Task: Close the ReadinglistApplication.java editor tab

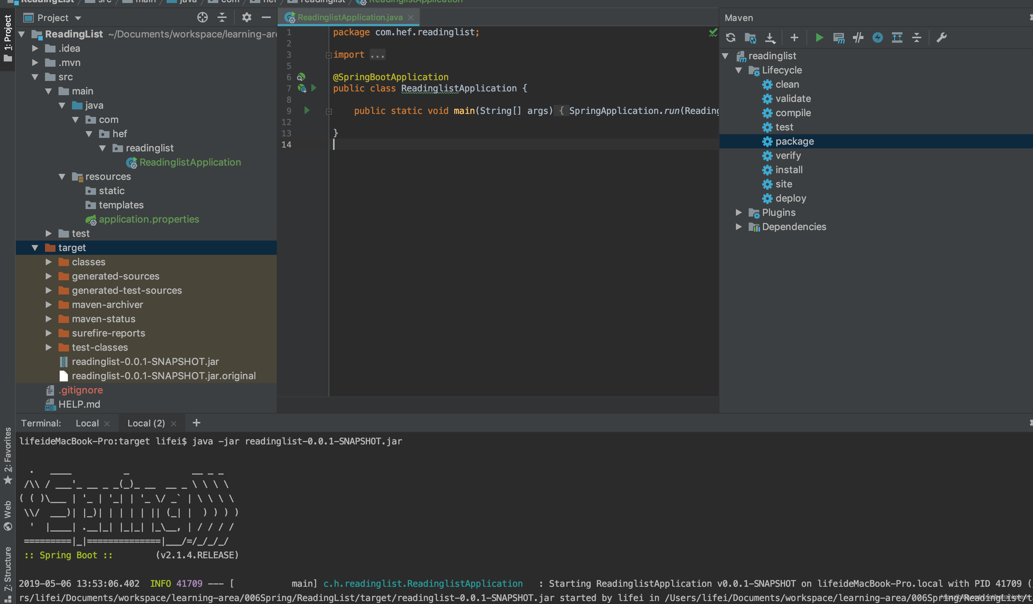Action: click(410, 18)
